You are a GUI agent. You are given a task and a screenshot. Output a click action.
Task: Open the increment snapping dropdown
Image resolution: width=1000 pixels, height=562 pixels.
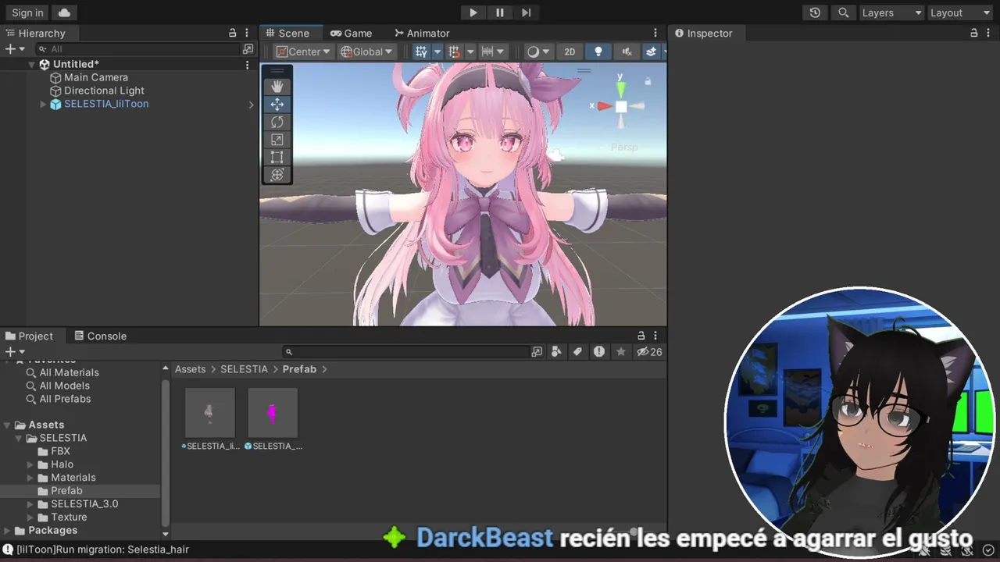493,52
